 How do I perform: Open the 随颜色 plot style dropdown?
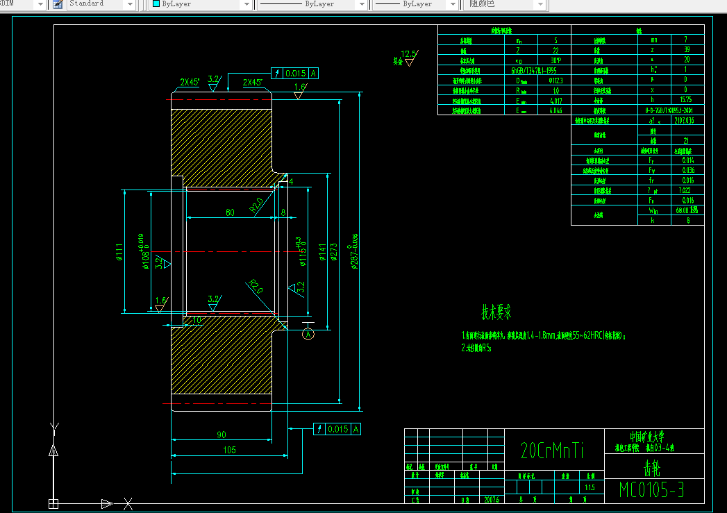(540, 4)
